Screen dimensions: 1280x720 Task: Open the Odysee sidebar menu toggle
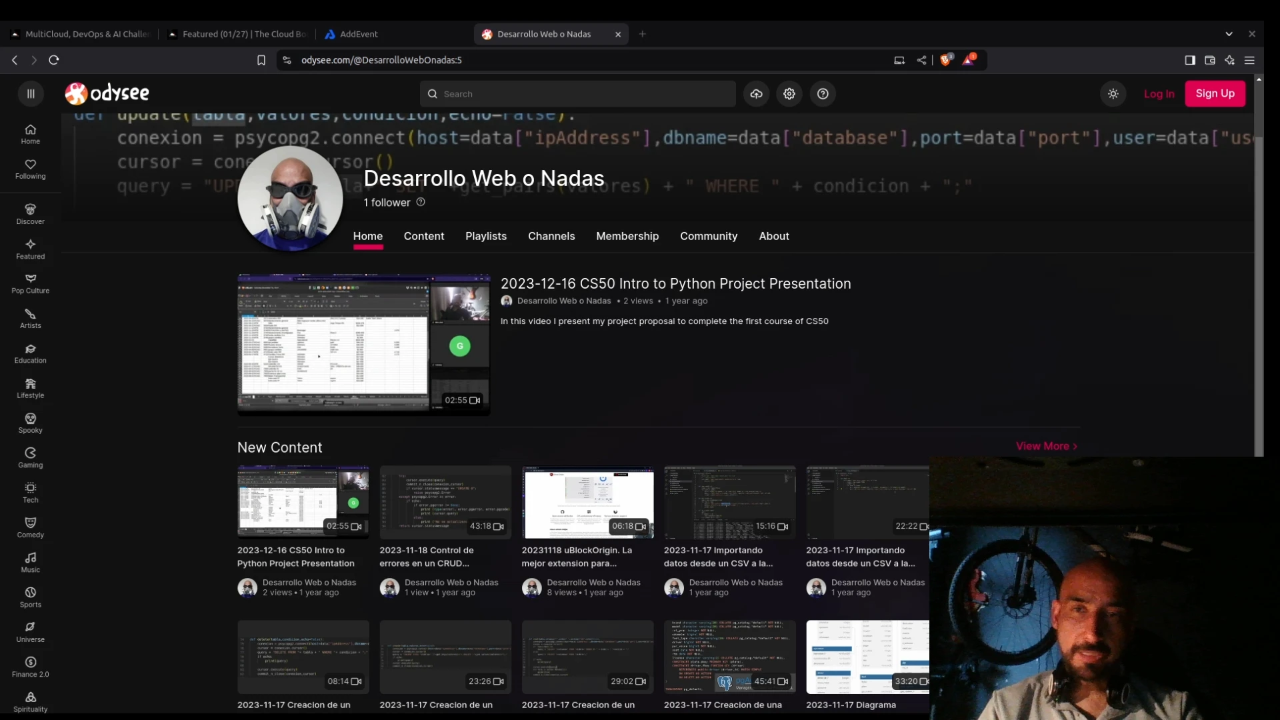pos(31,94)
